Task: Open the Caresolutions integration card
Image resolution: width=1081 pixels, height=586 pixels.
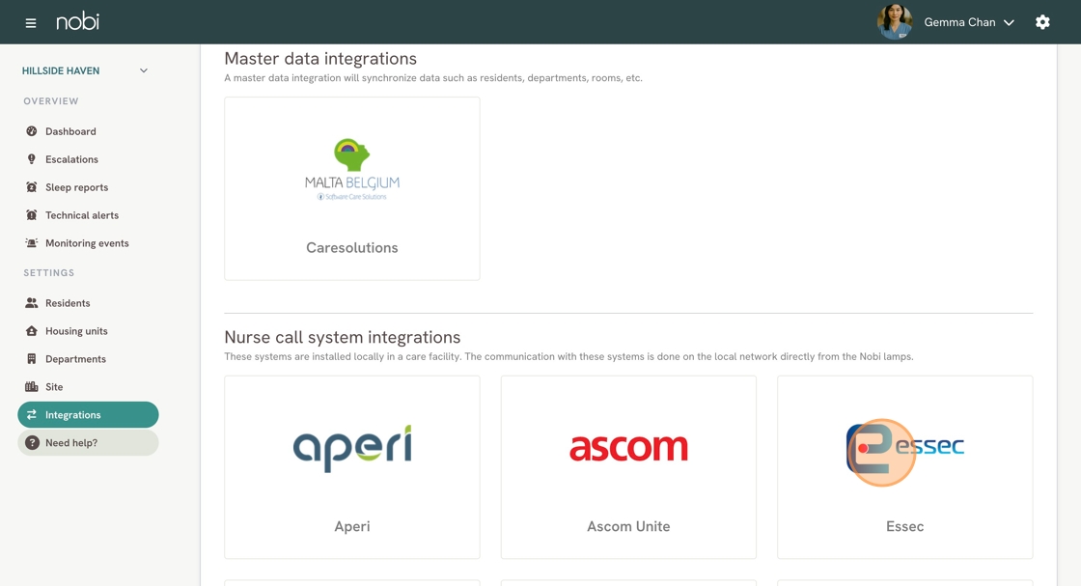Action: click(x=351, y=188)
